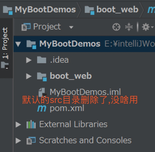Screen dimensions: 155x152
Task: Collapse the MyBootDemos root tree node
Action: [18, 44]
